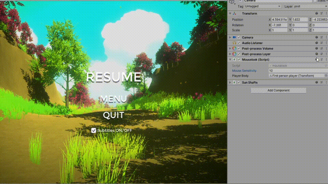328x184 pixels.
Task: Click QUIT in the pause menu
Action: (113, 115)
